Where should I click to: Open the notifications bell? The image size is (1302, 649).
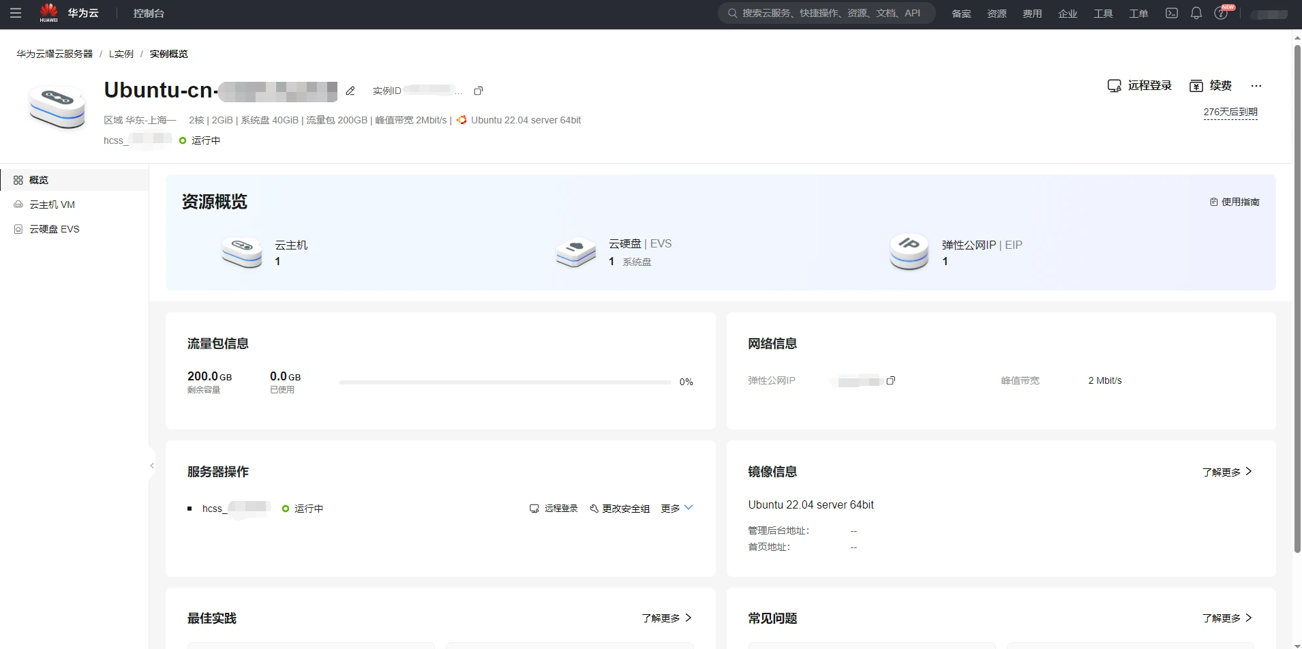pyautogui.click(x=1196, y=13)
